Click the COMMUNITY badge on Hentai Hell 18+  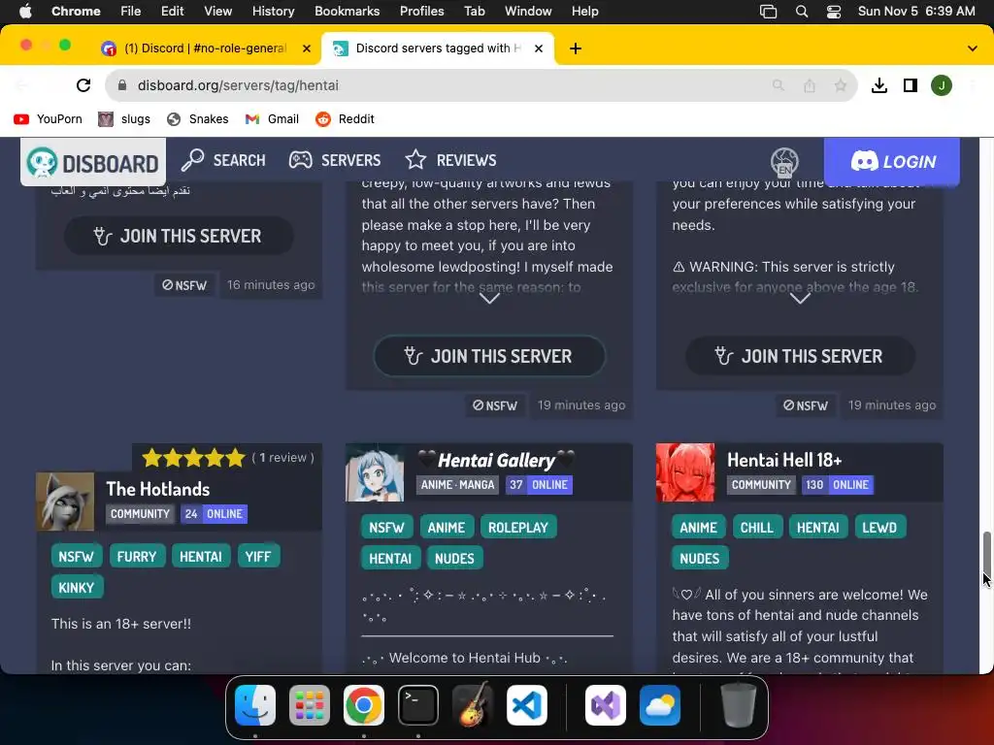pos(761,485)
